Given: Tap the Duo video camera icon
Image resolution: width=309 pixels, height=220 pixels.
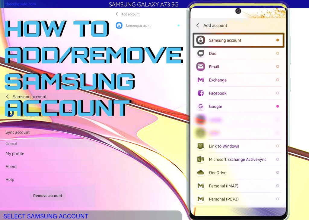Looking at the screenshot, I should [201, 53].
